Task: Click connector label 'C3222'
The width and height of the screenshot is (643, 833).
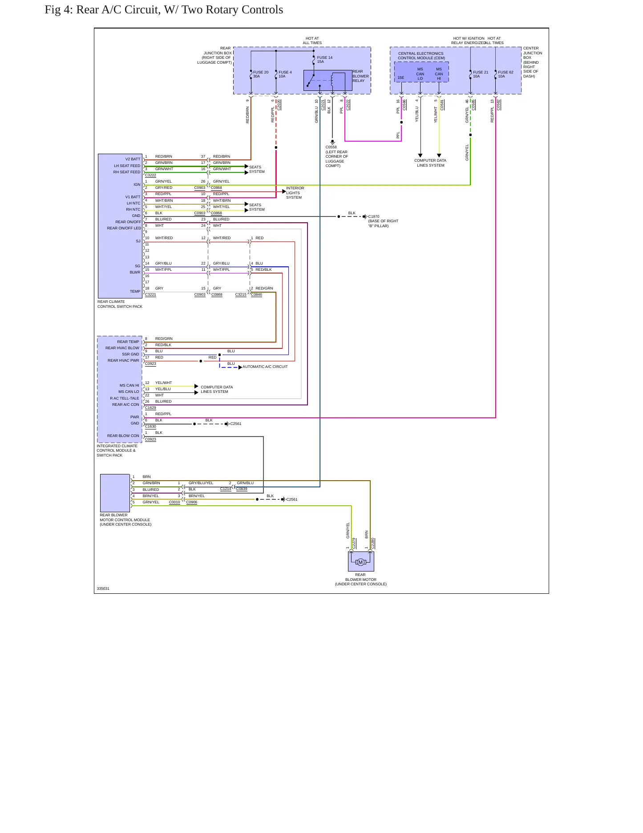Action: coord(150,176)
